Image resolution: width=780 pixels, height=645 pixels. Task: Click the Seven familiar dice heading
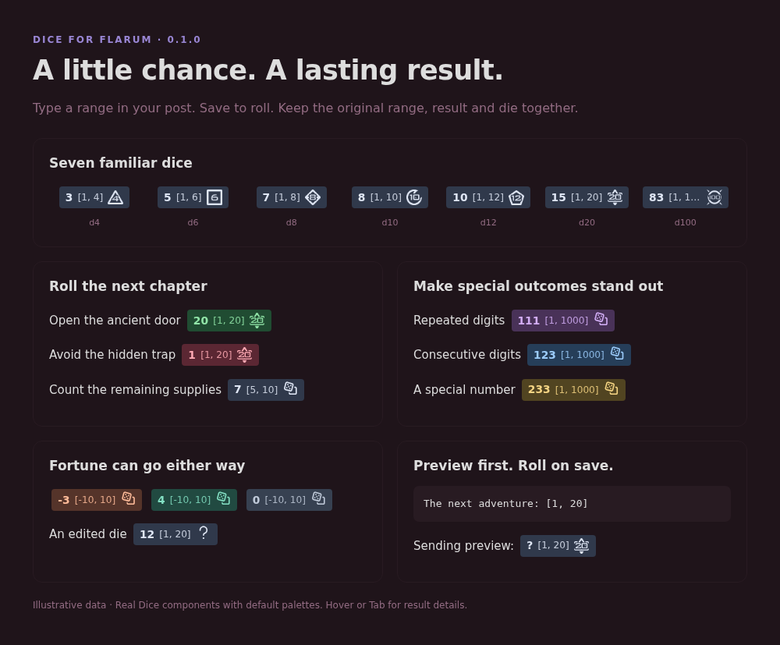coord(121,163)
